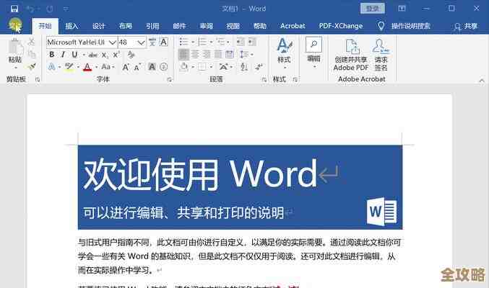Viewport: 489px width, 288px height.
Task: Click the Increase Indent icon
Action: point(252,42)
